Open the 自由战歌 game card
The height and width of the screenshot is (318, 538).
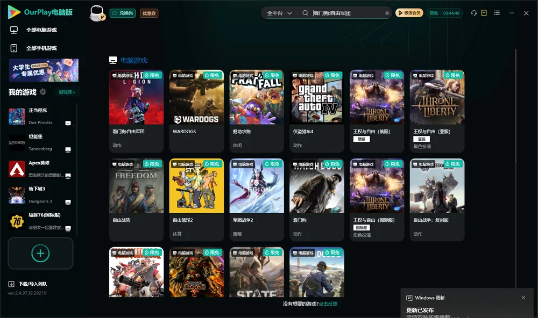click(x=136, y=200)
